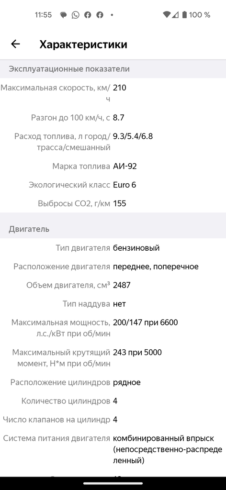
Task: Tap the first Facebook notification icon
Action: 88,15
